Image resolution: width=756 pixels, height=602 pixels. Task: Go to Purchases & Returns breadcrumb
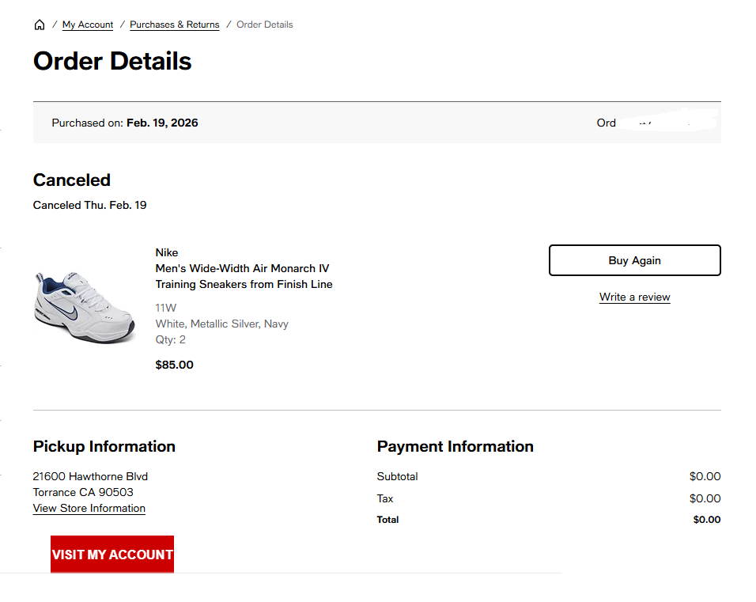coord(175,25)
